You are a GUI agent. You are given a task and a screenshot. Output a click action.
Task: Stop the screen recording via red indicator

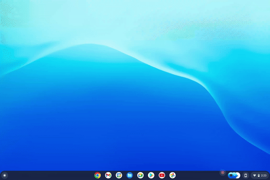[222, 173]
